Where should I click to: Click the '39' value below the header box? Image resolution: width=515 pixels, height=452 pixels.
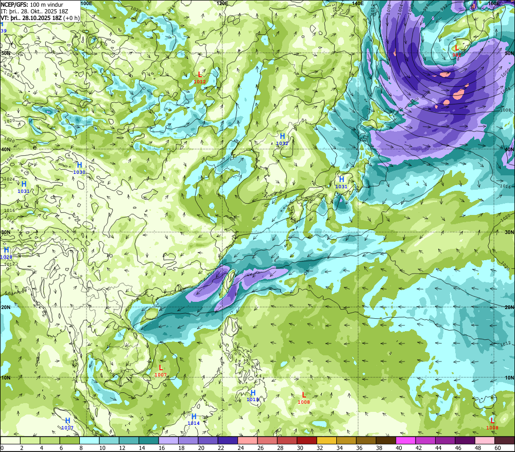pyautogui.click(x=4, y=31)
